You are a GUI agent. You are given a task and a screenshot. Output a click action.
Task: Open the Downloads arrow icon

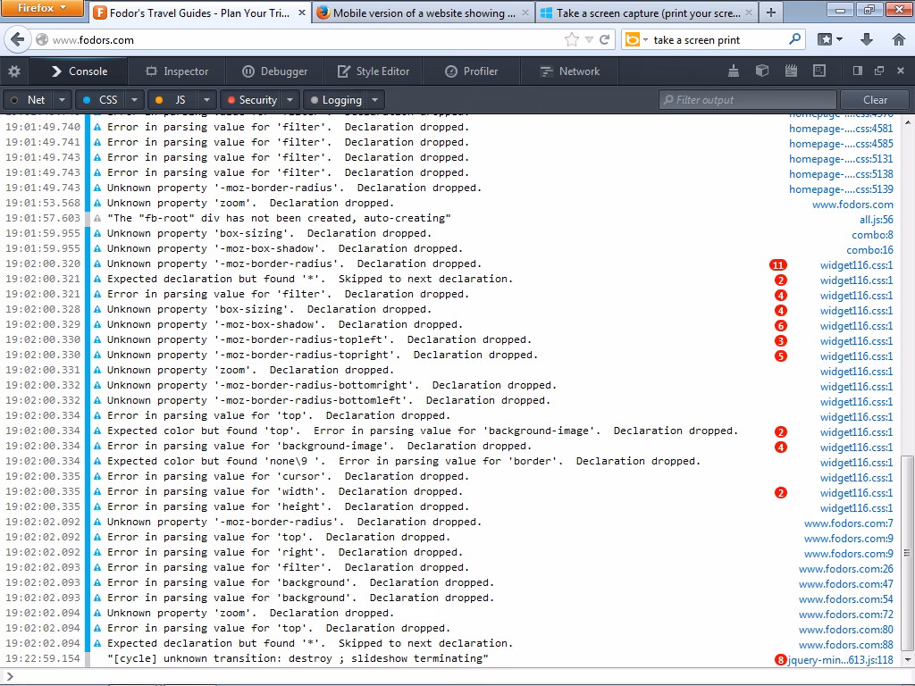tap(867, 39)
